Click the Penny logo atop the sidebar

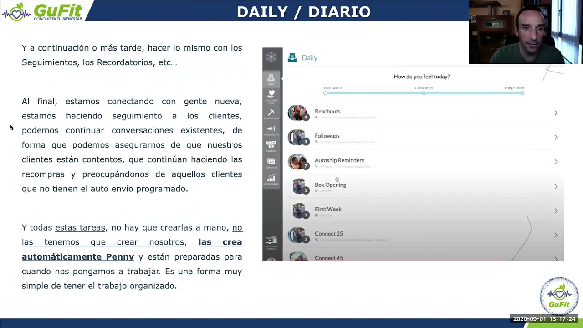coord(271,57)
